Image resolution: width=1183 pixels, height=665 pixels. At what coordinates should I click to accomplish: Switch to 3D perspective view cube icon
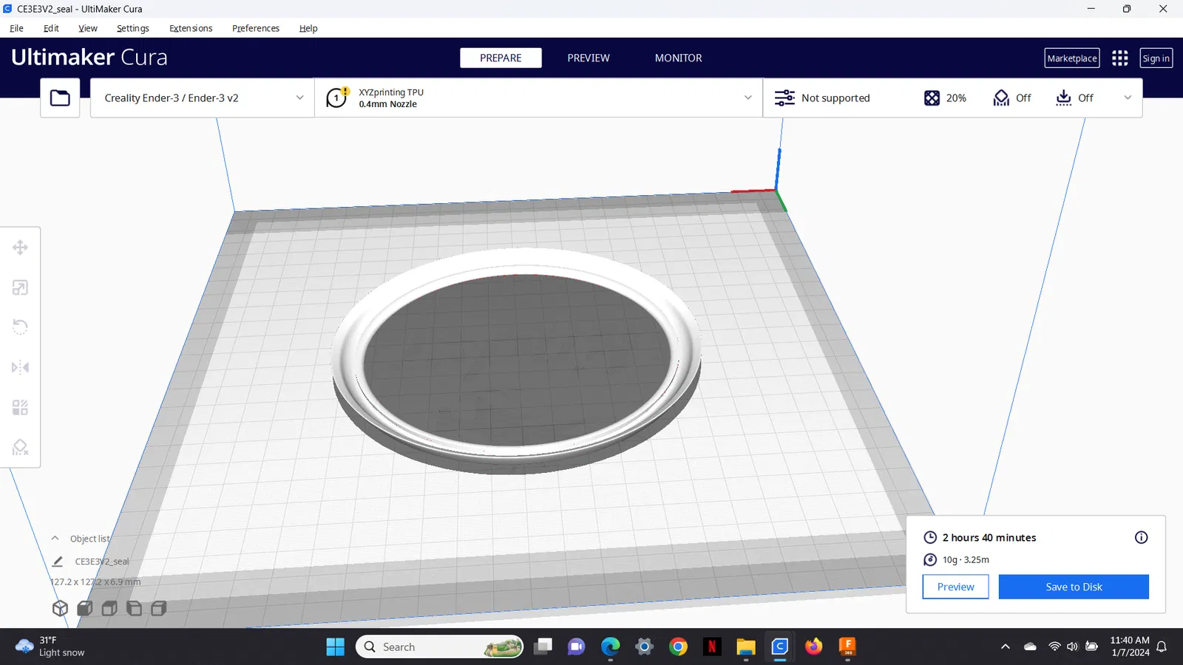point(60,608)
